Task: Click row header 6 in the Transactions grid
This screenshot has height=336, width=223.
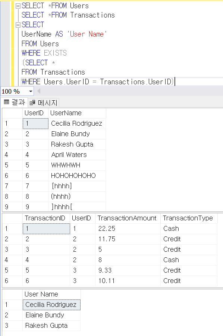Action: (x=12, y=281)
